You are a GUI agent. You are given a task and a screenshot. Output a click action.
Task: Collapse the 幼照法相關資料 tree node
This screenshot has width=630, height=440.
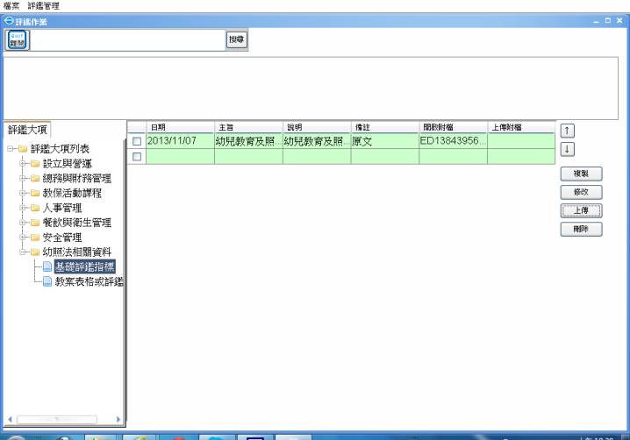[21, 252]
